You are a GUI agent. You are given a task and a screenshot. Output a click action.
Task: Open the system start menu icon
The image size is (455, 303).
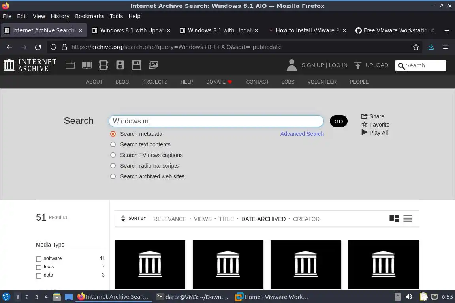pos(6,297)
